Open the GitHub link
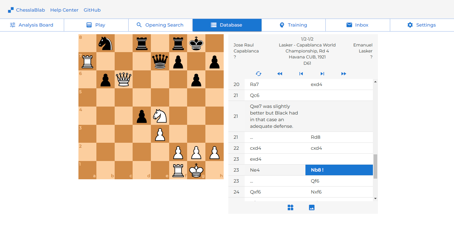The width and height of the screenshot is (454, 243). (x=92, y=10)
